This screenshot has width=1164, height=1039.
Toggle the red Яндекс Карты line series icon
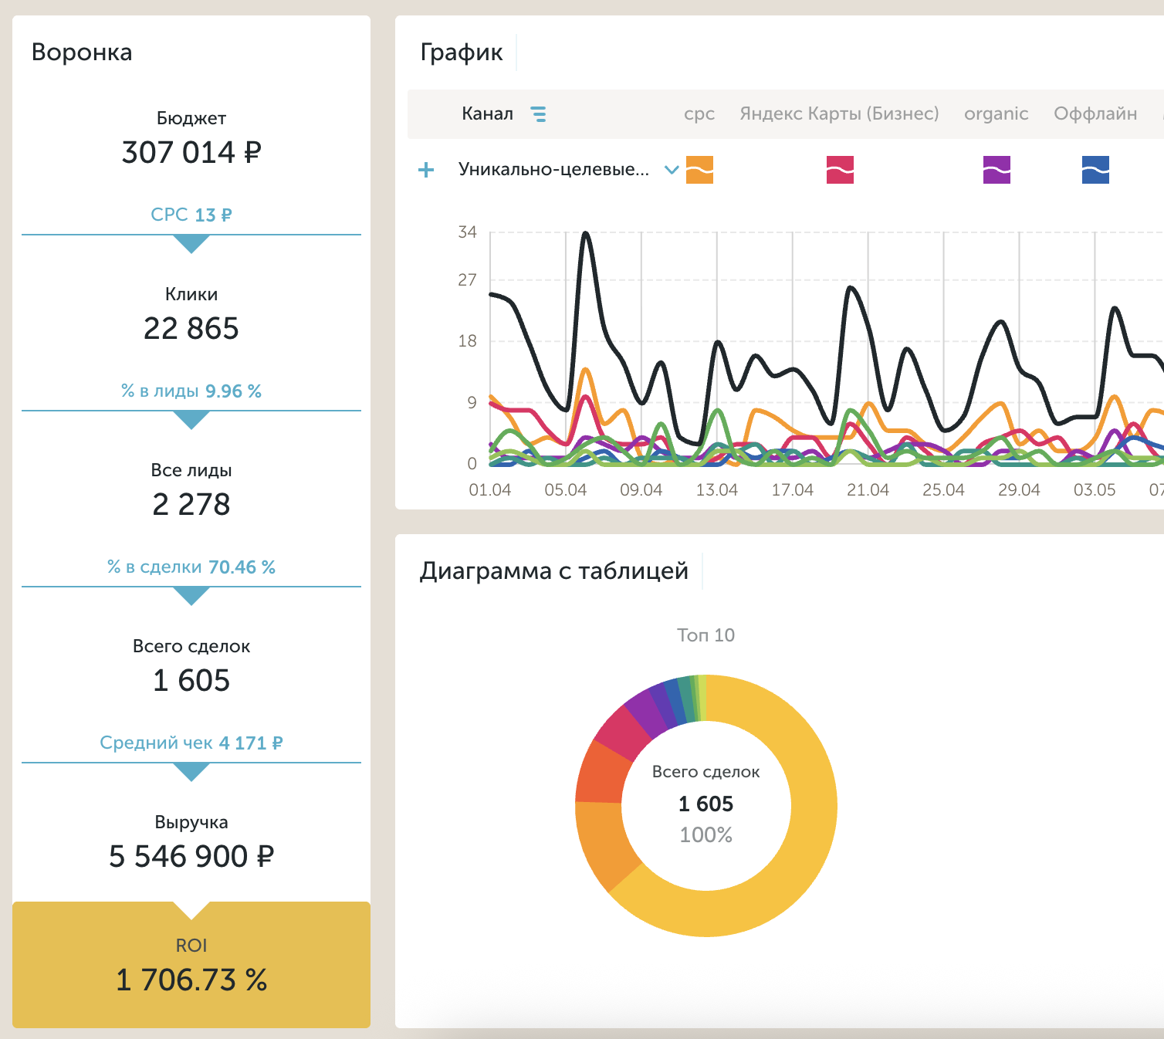840,170
